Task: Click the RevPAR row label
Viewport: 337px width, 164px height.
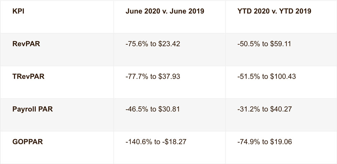Action: coord(26,44)
